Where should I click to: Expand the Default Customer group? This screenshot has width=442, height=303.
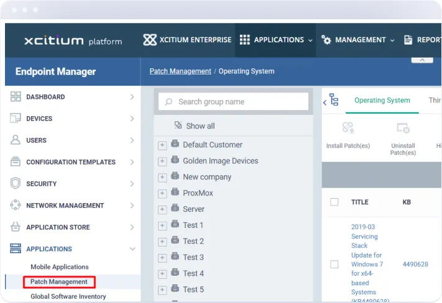tap(162, 145)
